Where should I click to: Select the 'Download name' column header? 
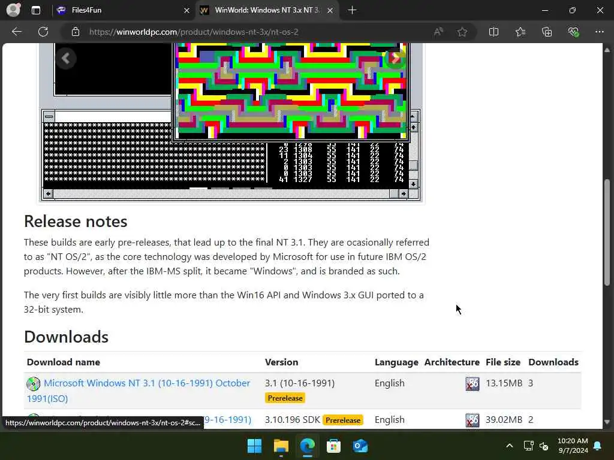click(x=64, y=362)
